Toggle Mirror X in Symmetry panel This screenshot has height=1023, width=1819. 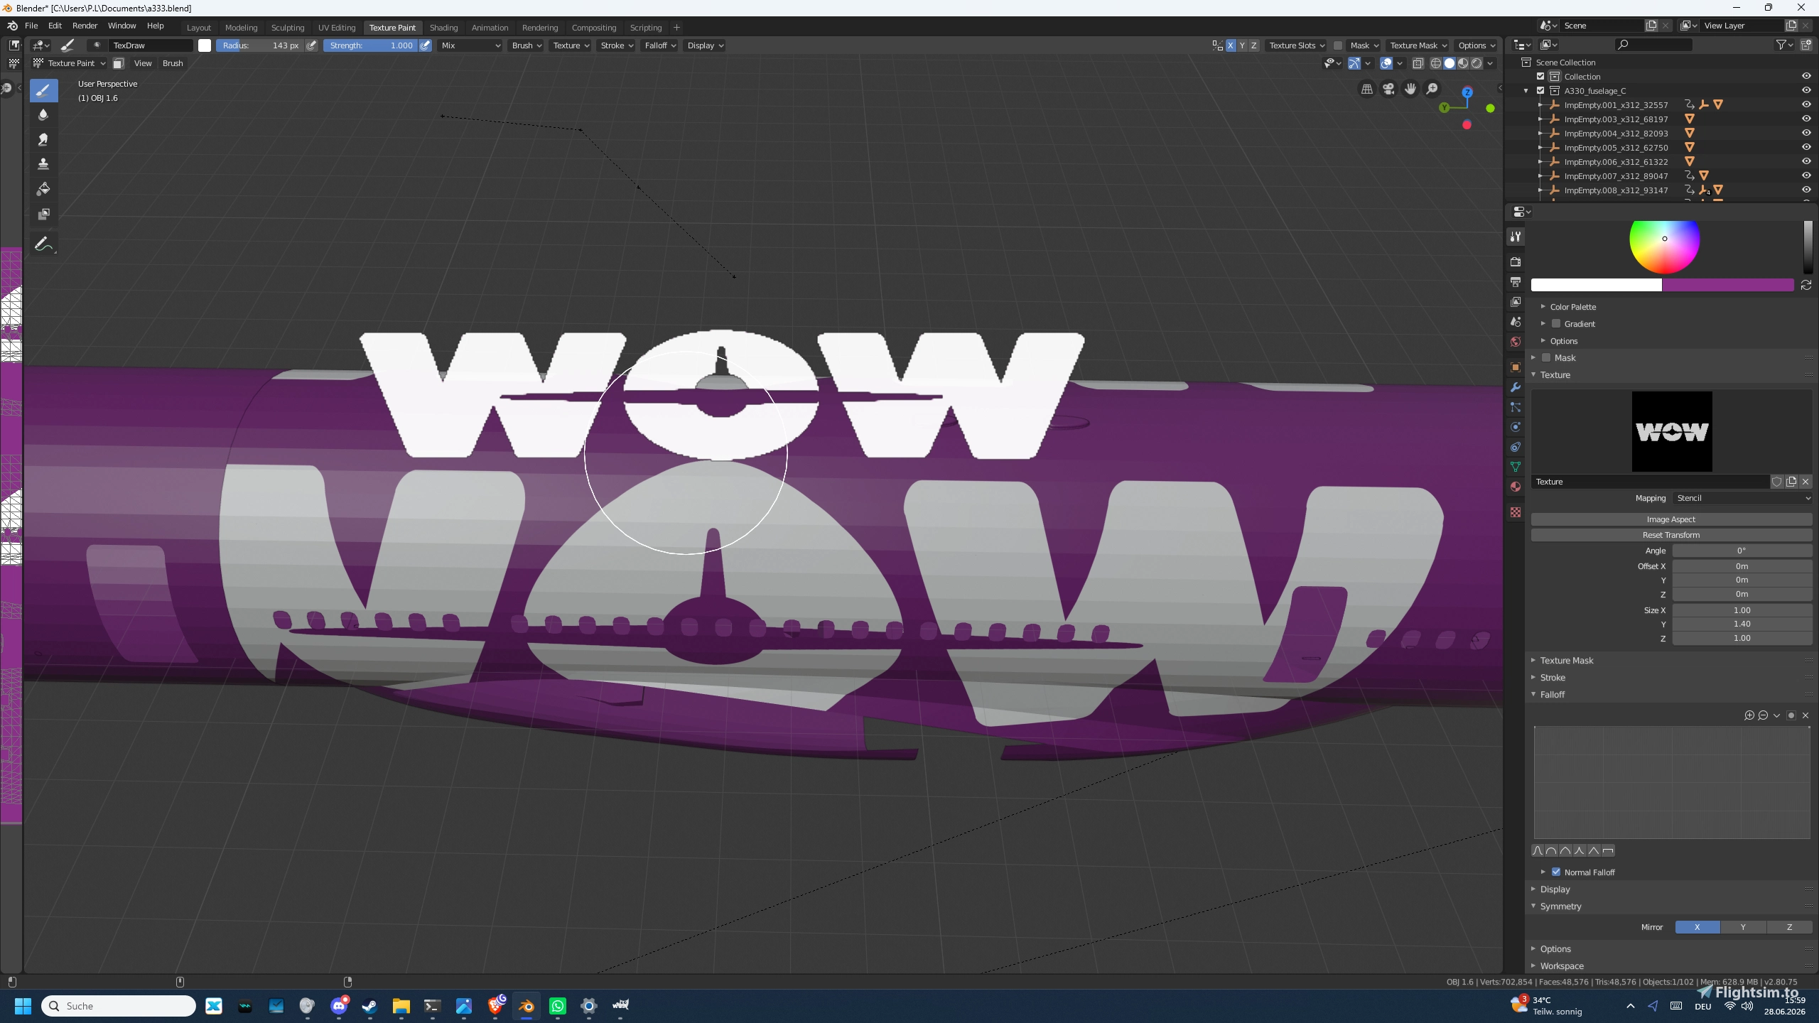click(x=1697, y=927)
